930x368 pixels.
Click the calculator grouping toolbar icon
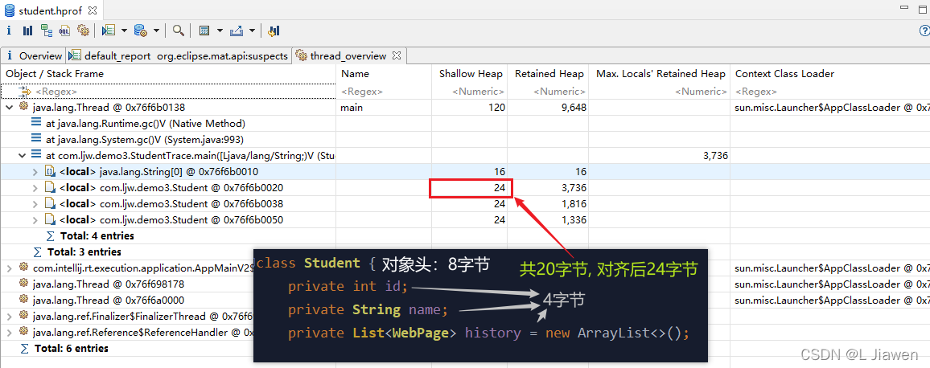click(x=204, y=31)
